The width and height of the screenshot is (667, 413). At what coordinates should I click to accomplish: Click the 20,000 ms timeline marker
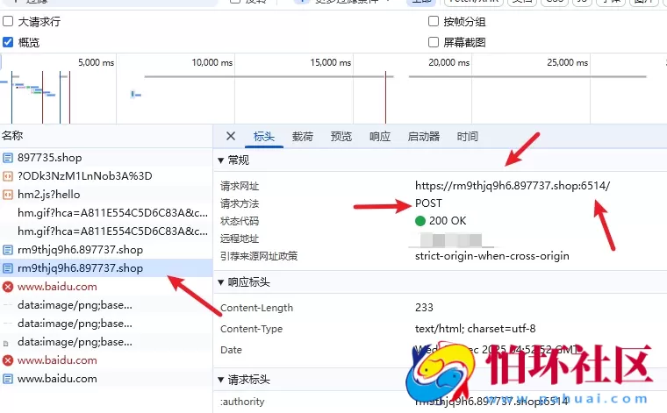pos(449,62)
